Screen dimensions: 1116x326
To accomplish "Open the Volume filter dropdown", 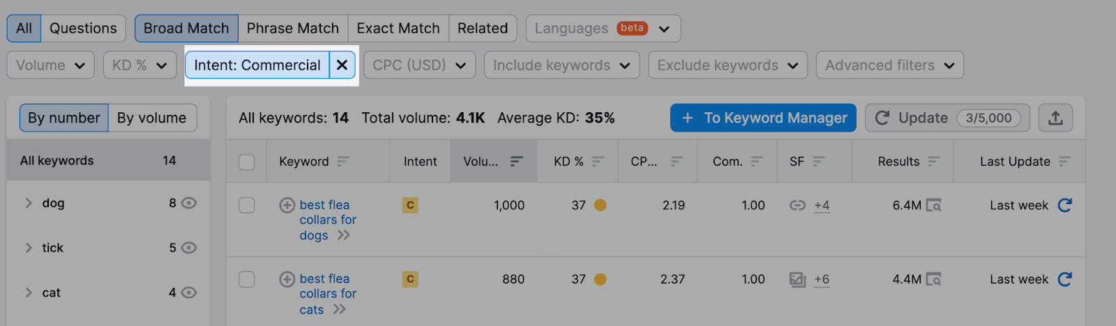I will (50, 65).
